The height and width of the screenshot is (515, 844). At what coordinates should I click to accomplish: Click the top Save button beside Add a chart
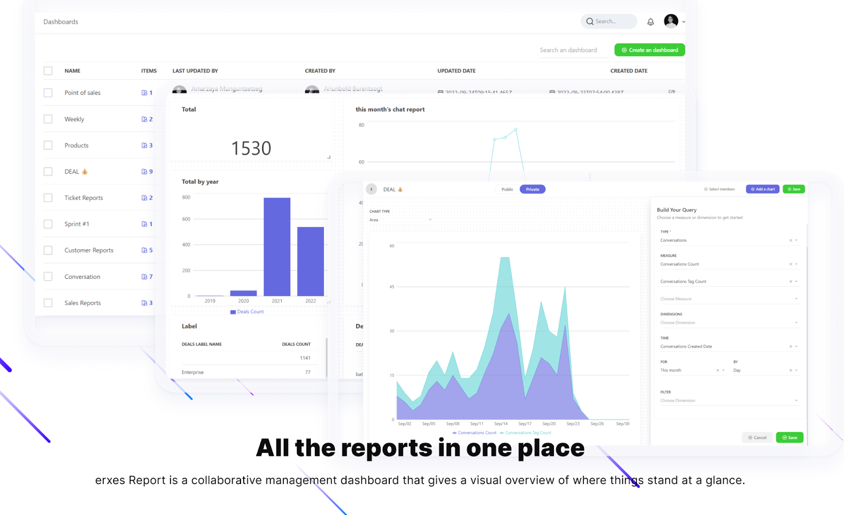click(794, 189)
